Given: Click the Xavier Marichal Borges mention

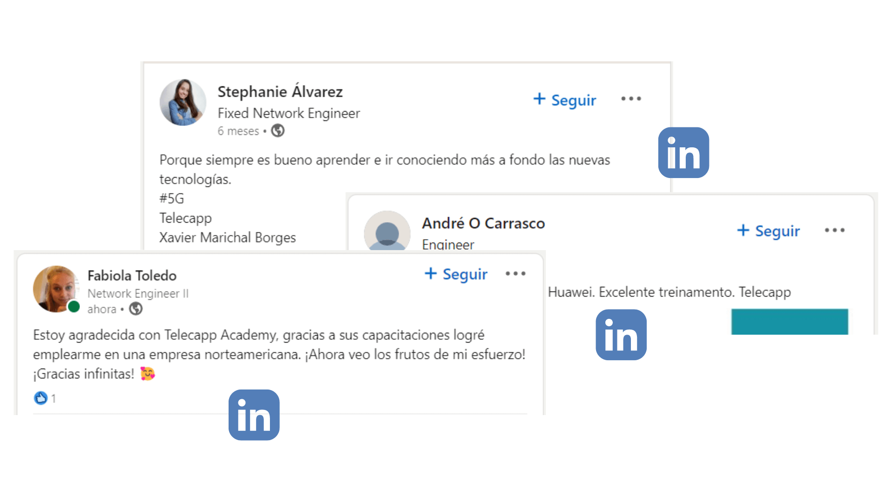Looking at the screenshot, I should tap(228, 238).
